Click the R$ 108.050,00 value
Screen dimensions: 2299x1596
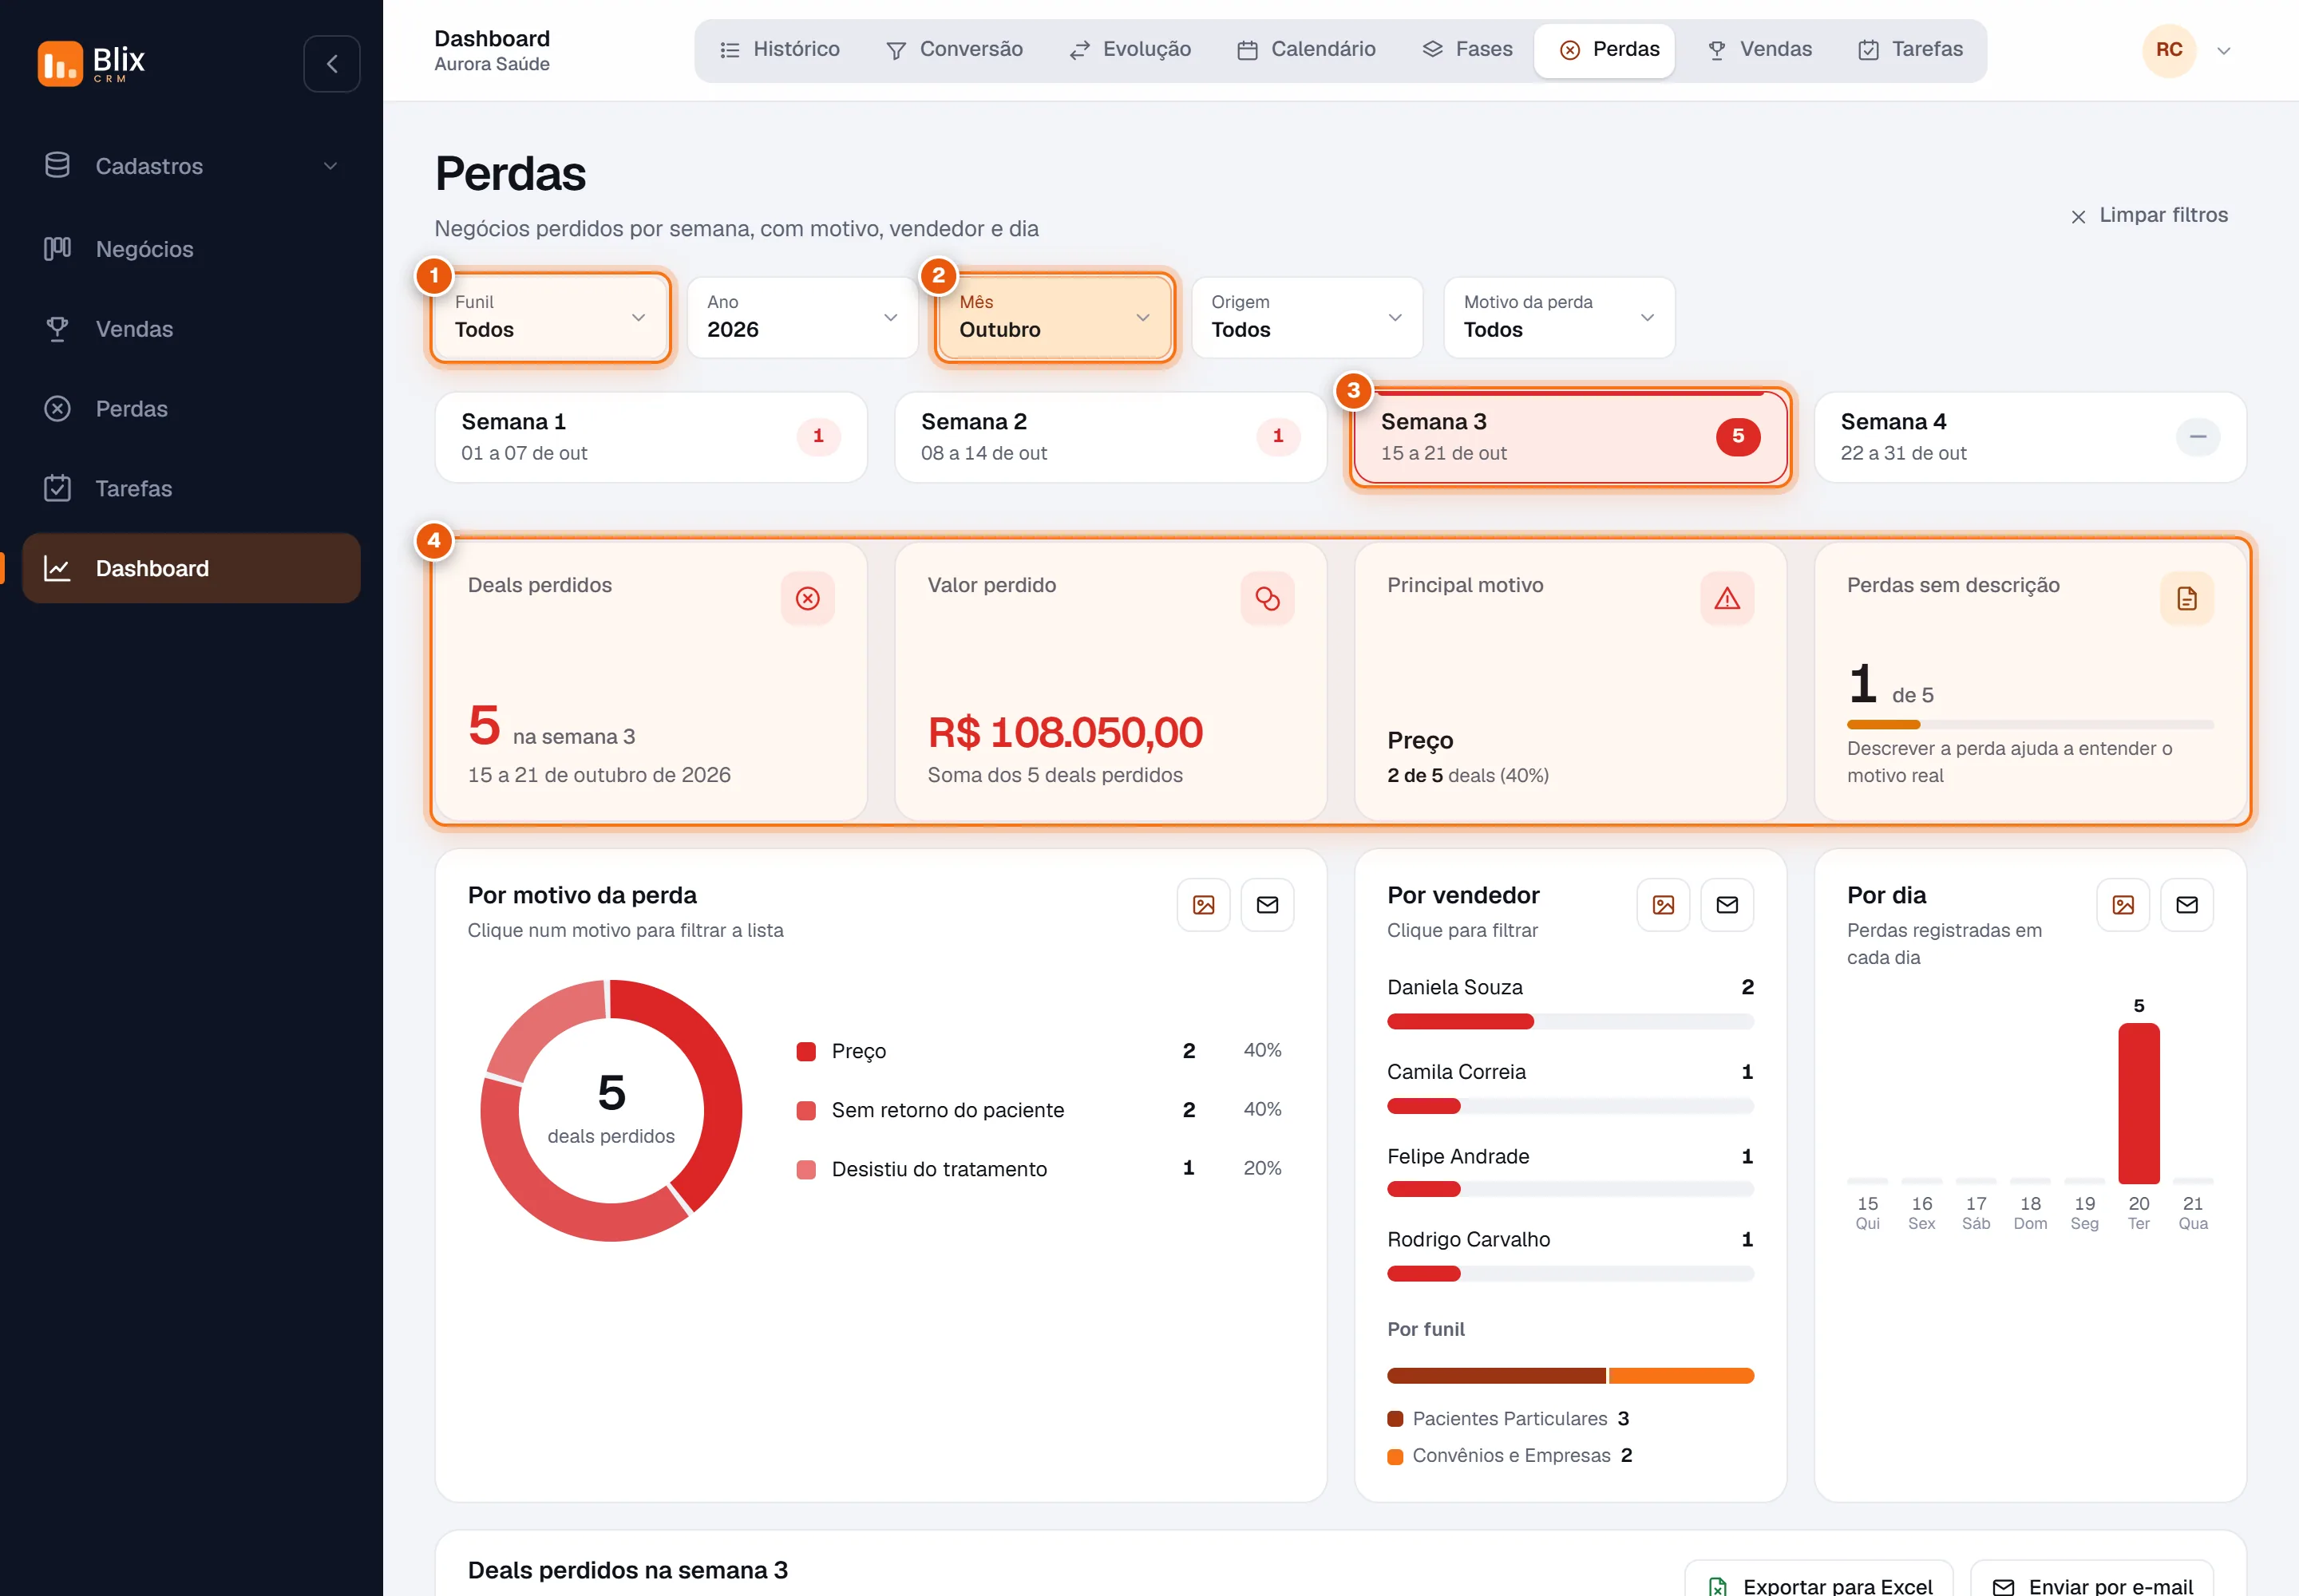1066,733
